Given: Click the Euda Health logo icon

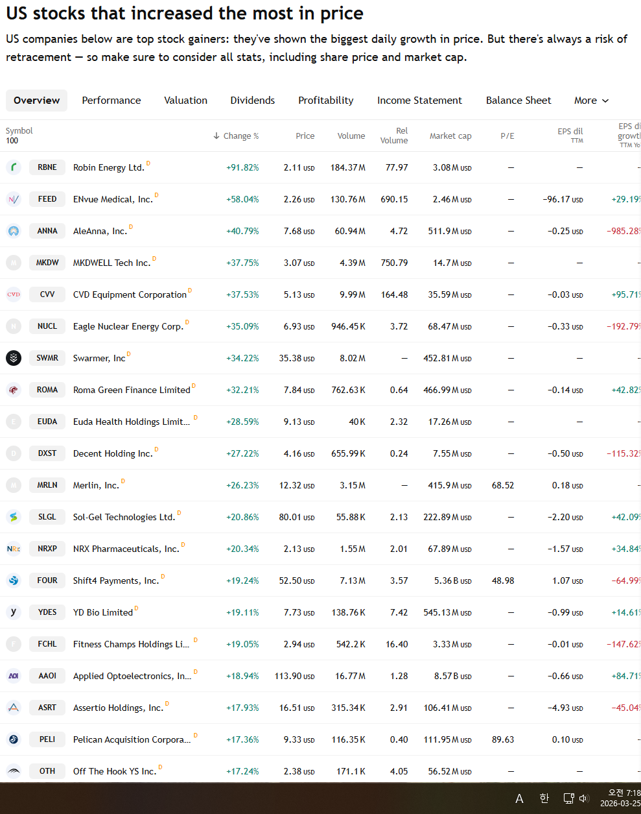Looking at the screenshot, I should pos(14,422).
